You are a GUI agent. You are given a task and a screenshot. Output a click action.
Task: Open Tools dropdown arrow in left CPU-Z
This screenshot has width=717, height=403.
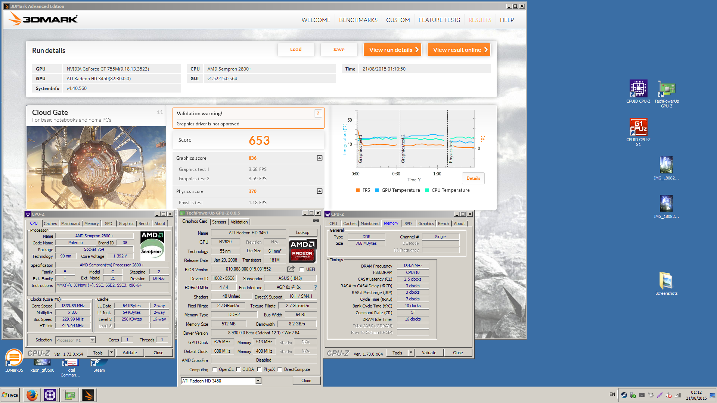[111, 353]
